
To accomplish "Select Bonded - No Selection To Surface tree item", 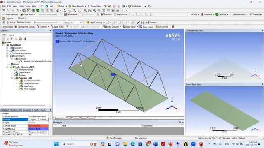I will pyautogui.click(x=38, y=62).
